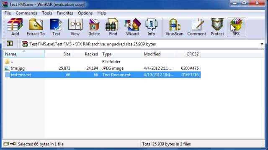Open the Options menu
The image size is (268, 150).
(85, 13)
